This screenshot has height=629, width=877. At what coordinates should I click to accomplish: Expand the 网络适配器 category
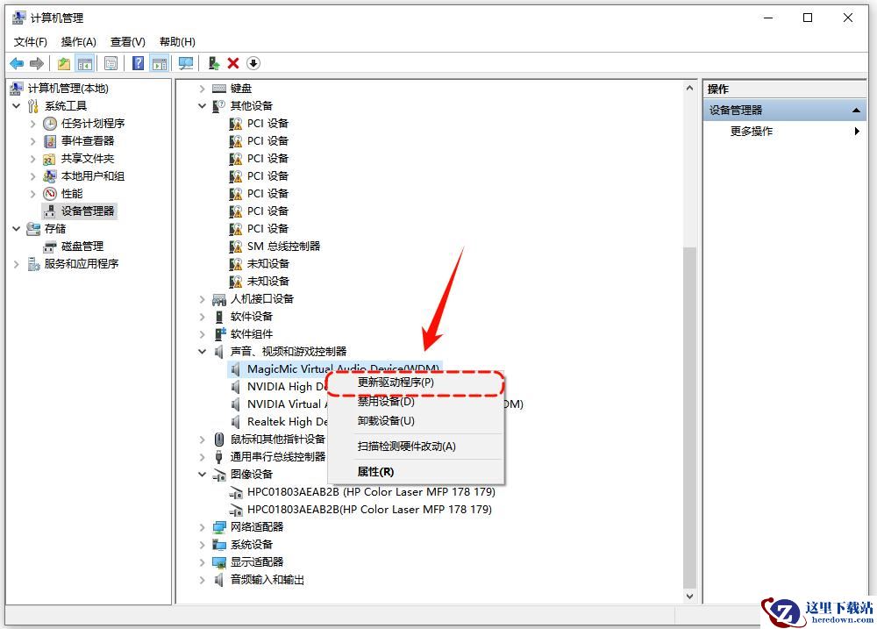203,527
